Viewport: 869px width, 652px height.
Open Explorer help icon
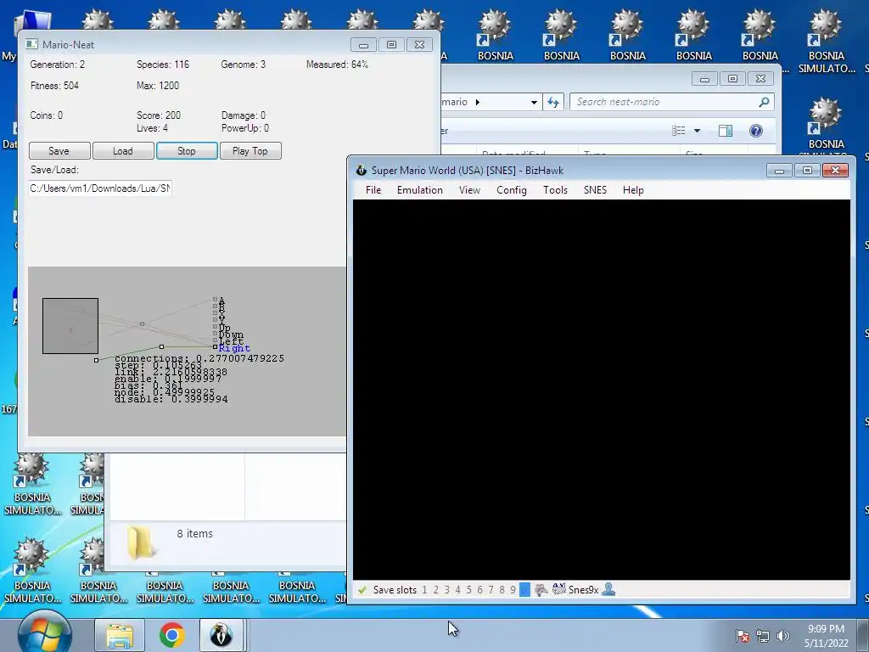tap(756, 130)
